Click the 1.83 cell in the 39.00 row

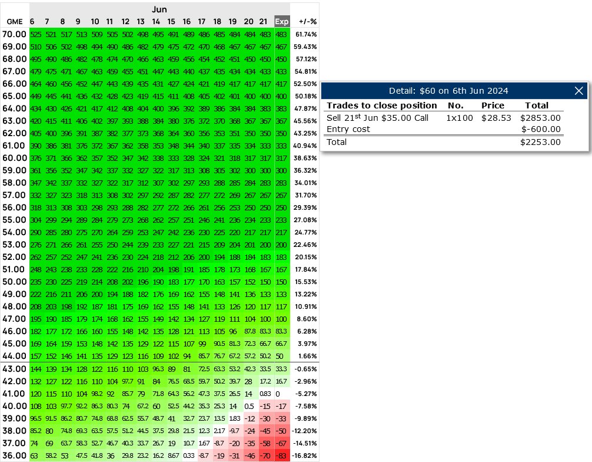[235, 418]
